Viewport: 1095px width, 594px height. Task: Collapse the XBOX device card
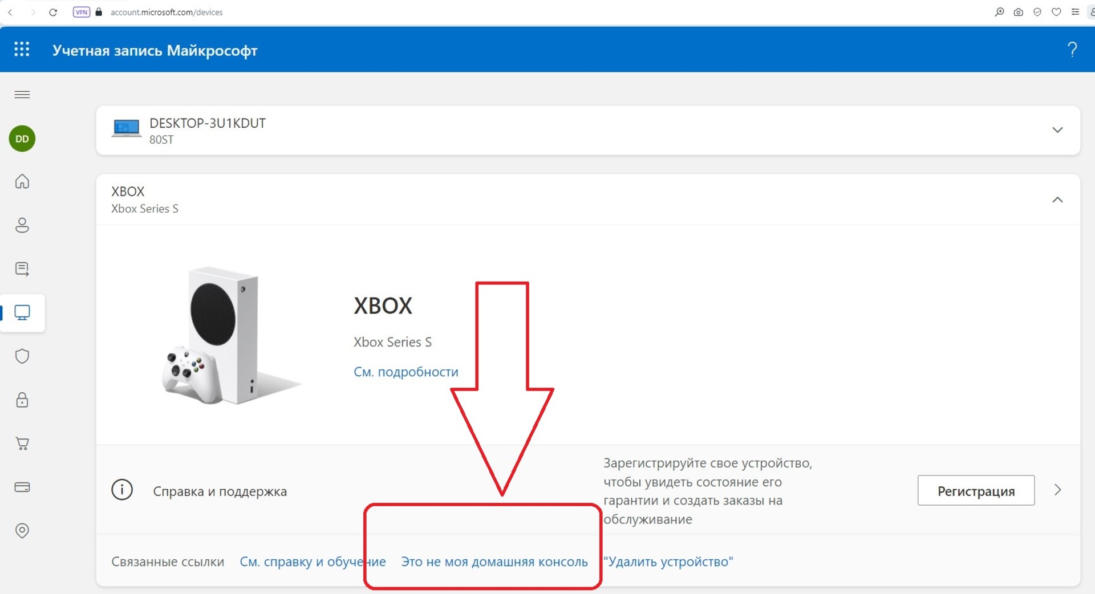point(1057,200)
